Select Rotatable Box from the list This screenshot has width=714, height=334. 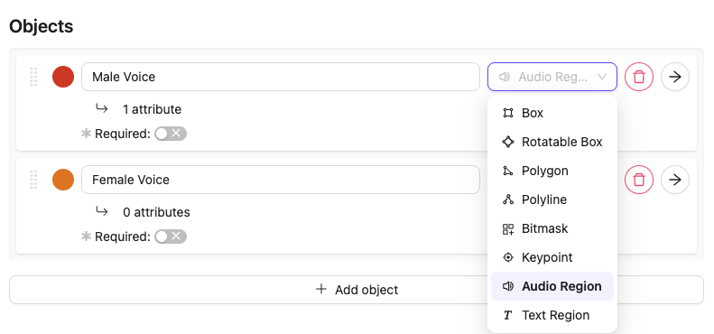pos(552,142)
